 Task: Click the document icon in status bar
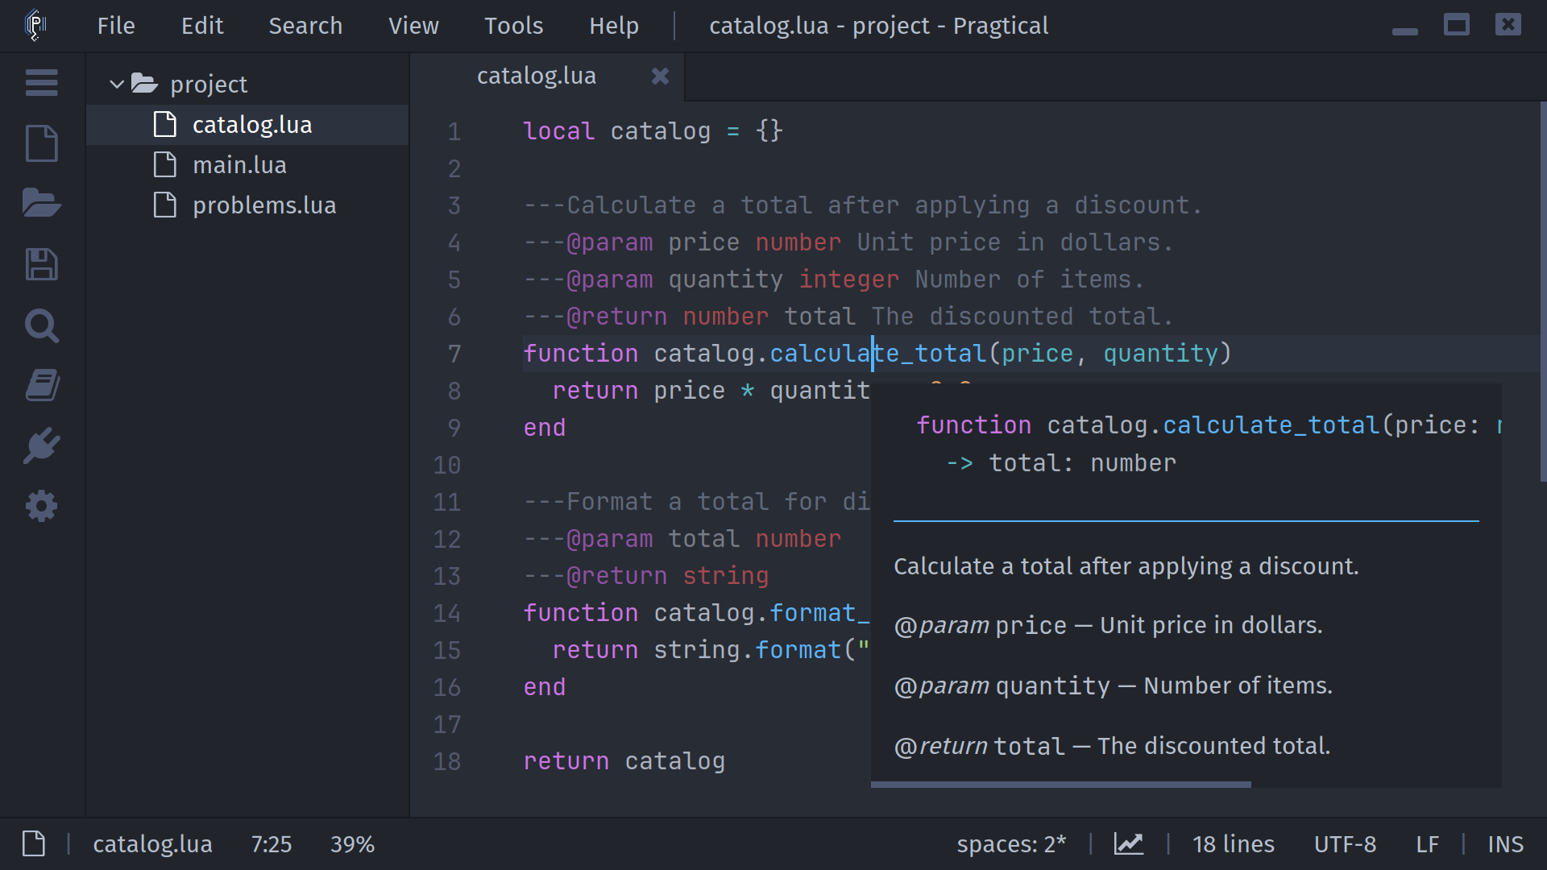[34, 843]
